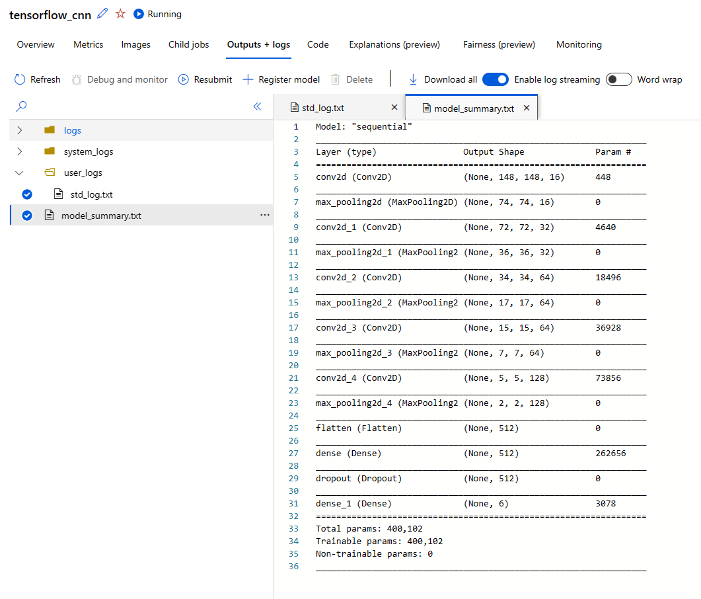This screenshot has width=701, height=599.
Task: Switch to the Metrics tab
Action: [x=88, y=44]
